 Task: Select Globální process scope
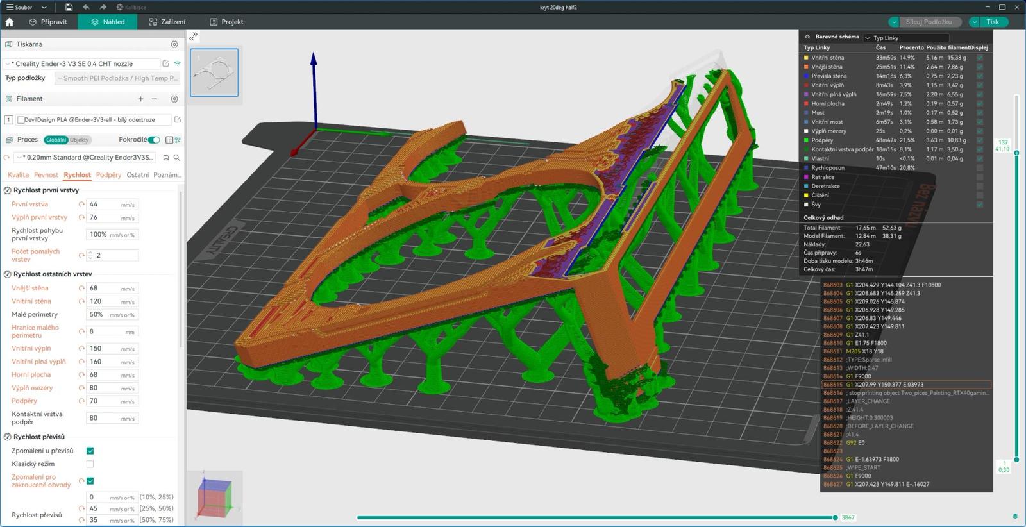[56, 140]
